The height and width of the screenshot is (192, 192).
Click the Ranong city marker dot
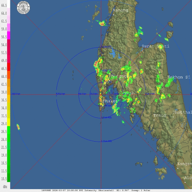[114, 14]
